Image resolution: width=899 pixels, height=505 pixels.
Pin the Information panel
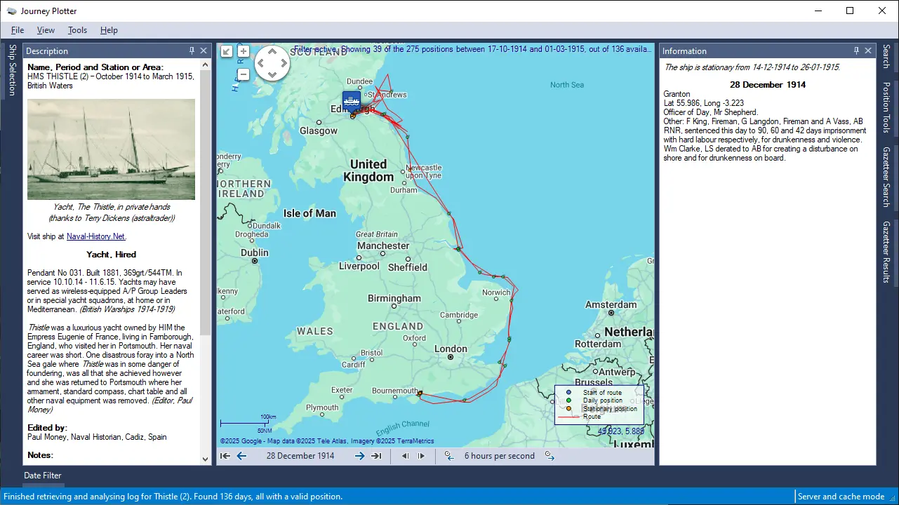856,50
